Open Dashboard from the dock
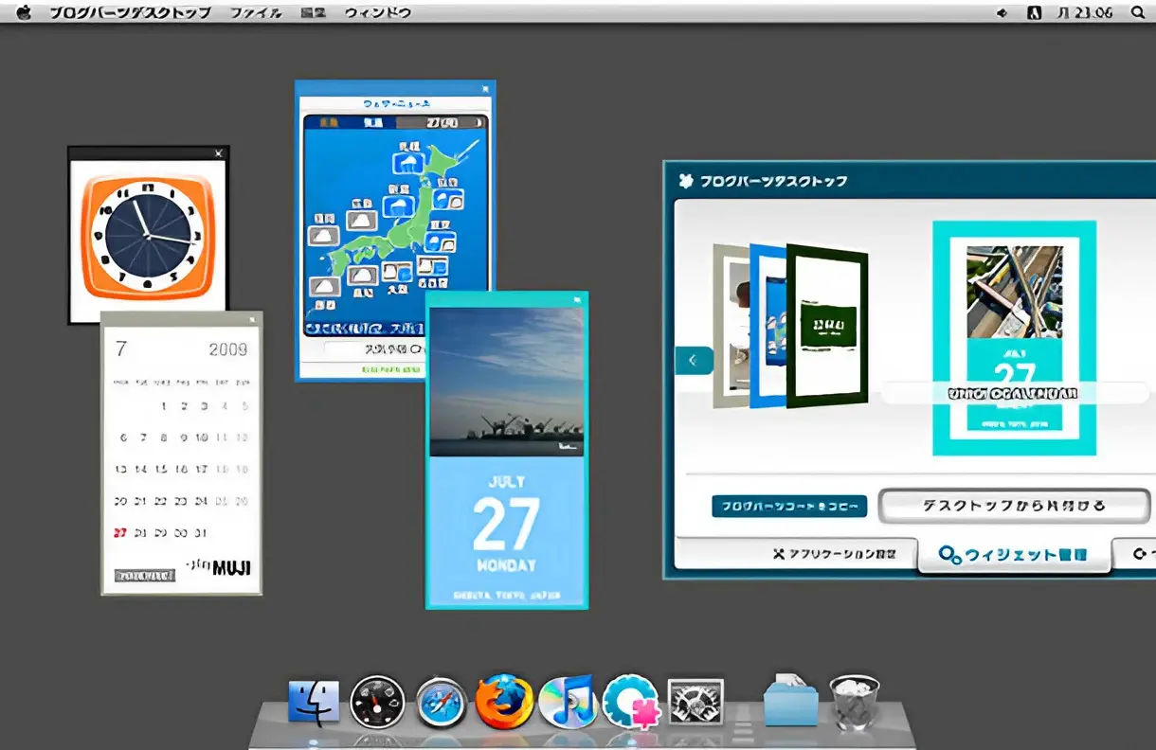The image size is (1156, 750). coord(377,703)
